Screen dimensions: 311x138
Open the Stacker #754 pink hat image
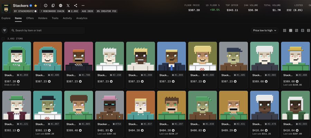(110, 105)
